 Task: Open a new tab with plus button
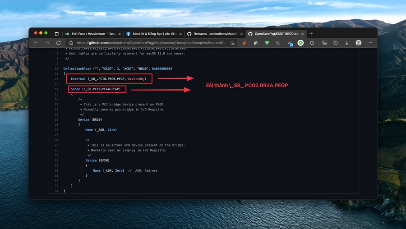tap(311, 34)
